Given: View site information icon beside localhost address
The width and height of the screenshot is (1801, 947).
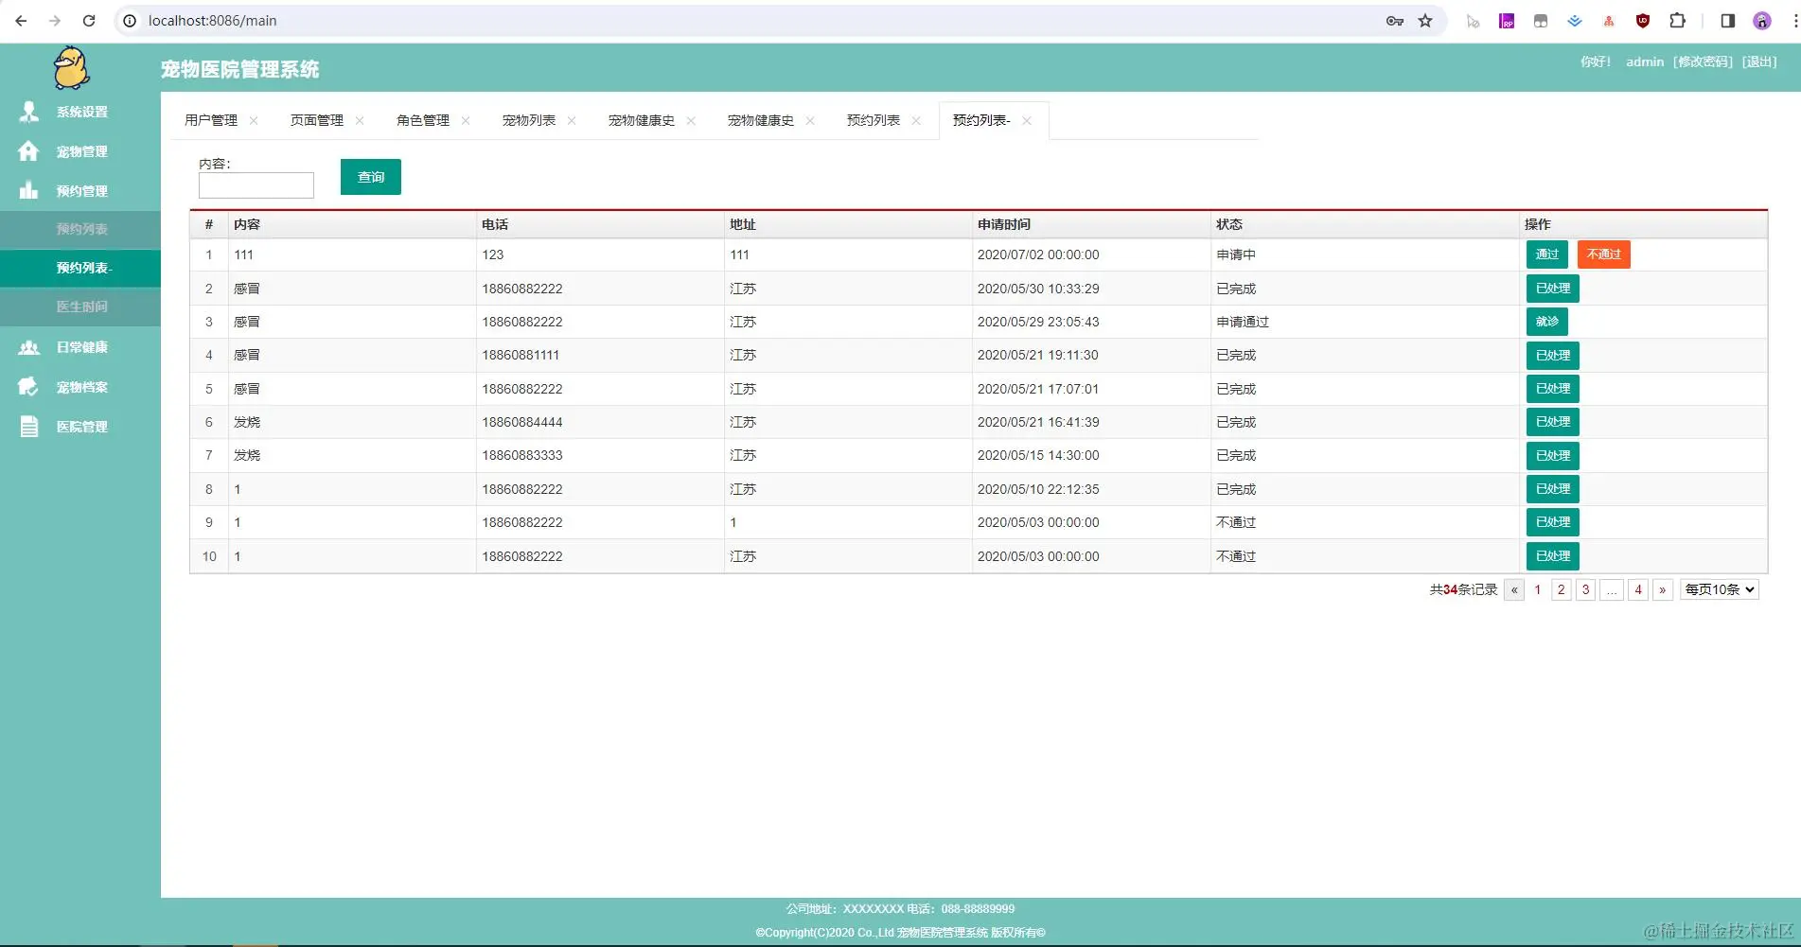Looking at the screenshot, I should [130, 21].
